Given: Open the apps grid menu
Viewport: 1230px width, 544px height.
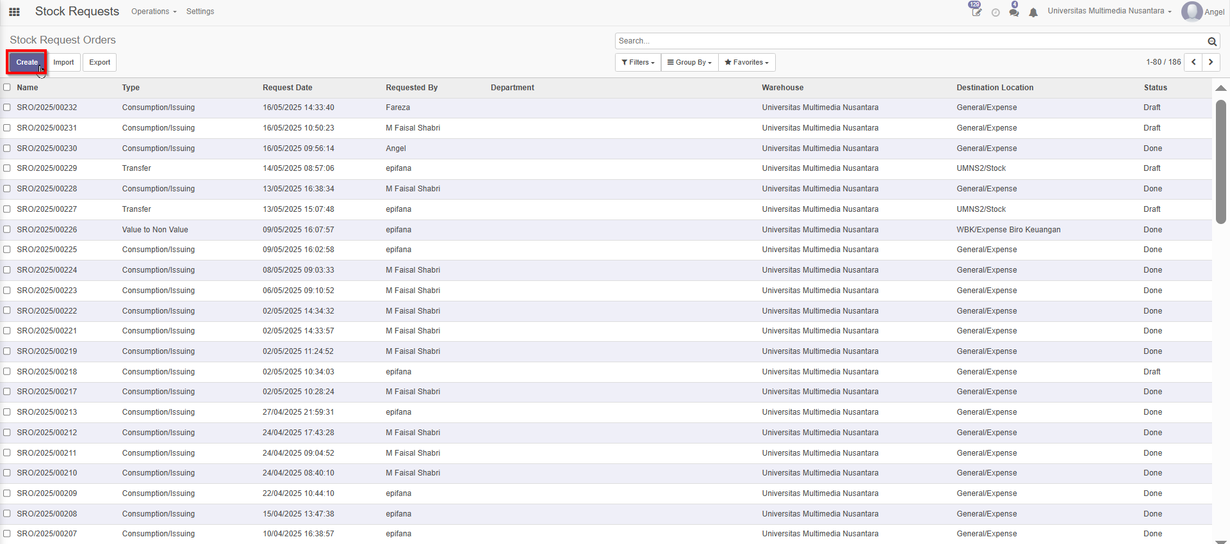Looking at the screenshot, I should click(14, 12).
